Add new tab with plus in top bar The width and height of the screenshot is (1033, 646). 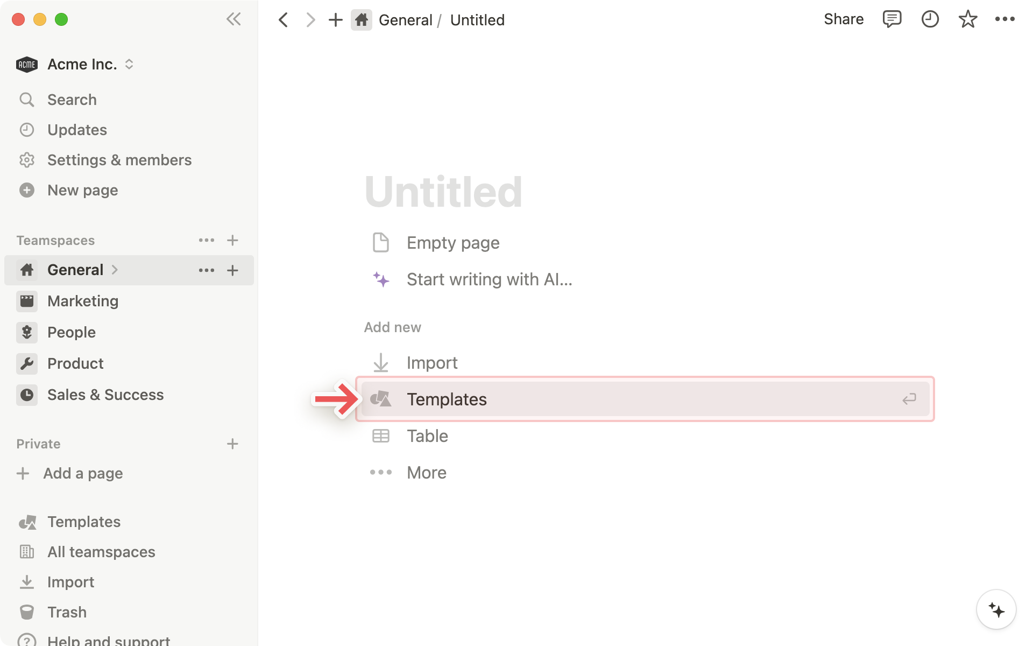[335, 20]
